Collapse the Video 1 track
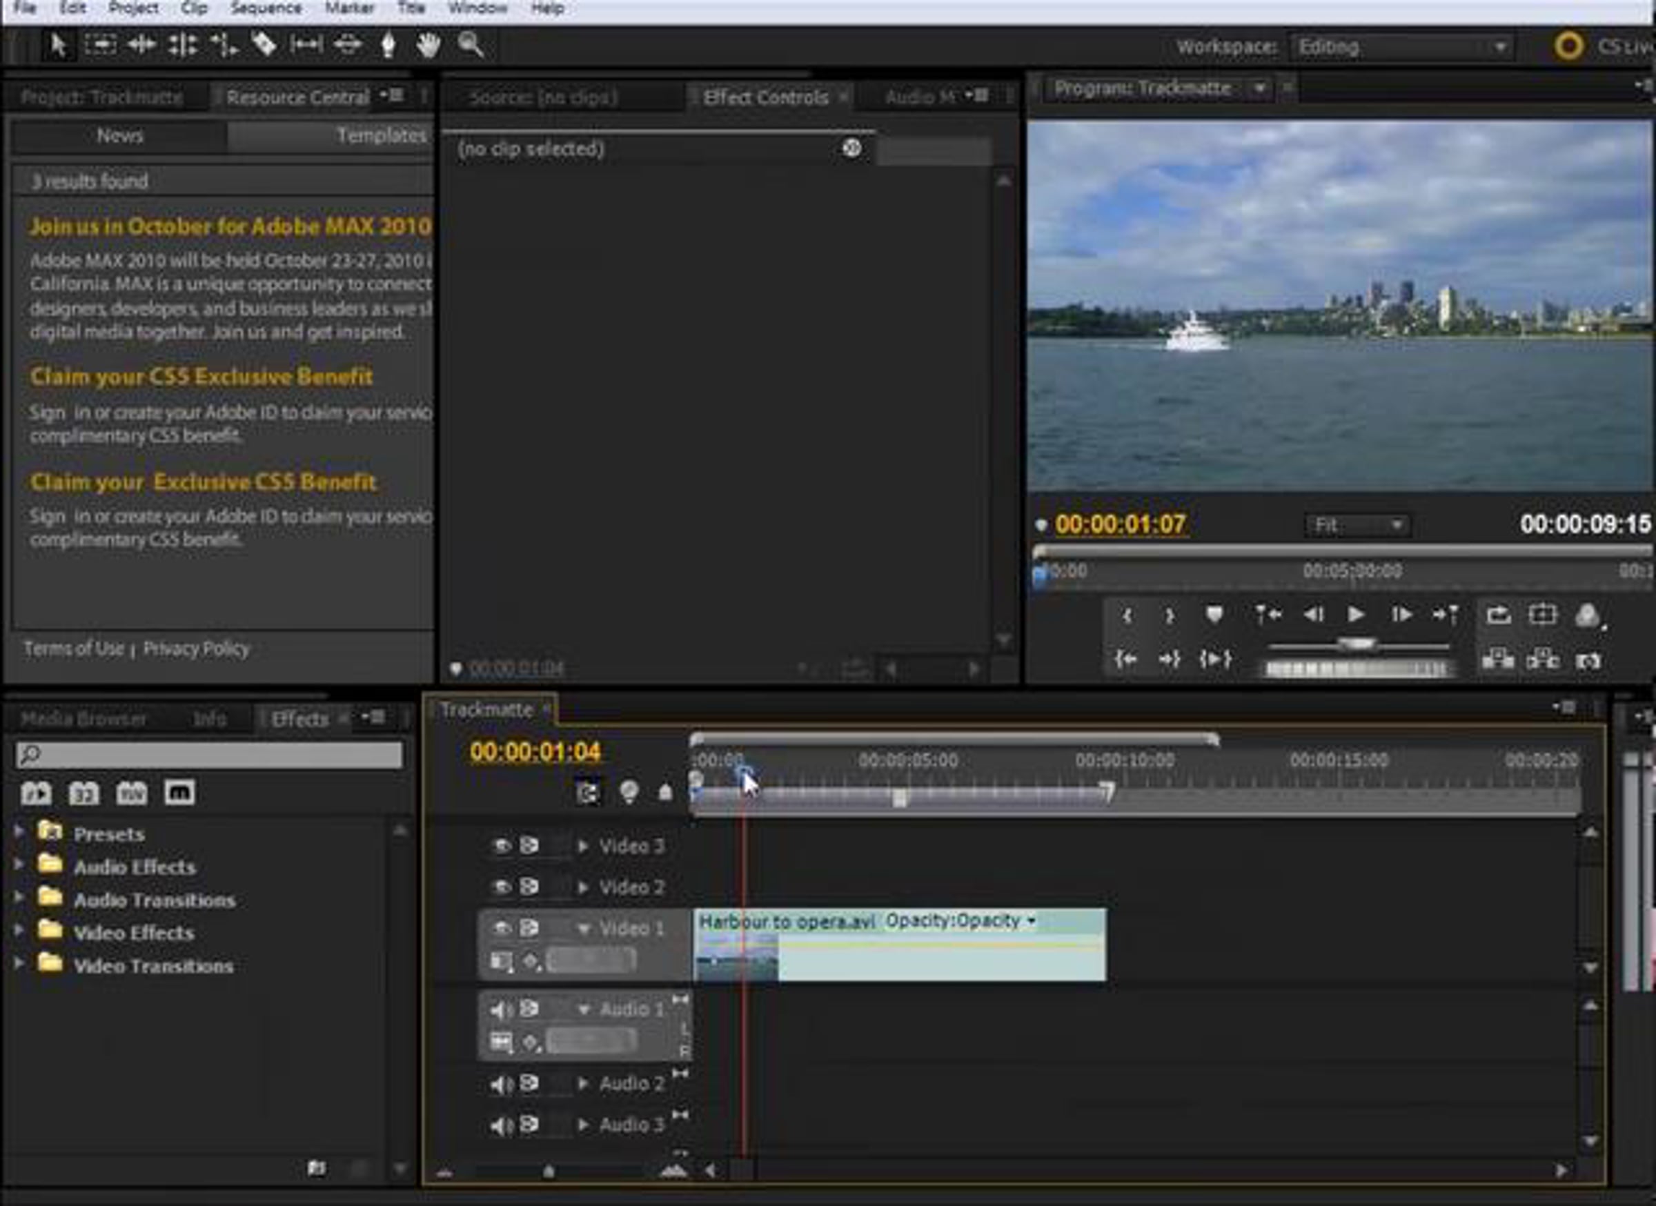Screen dimensions: 1656x1206 point(584,929)
